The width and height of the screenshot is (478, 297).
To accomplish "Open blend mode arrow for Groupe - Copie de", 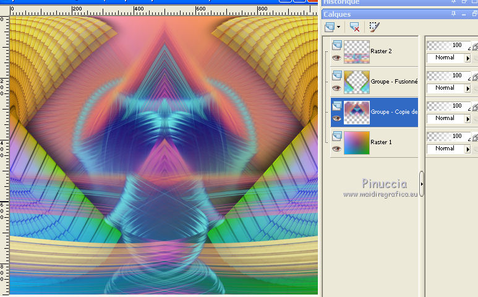I will click(467, 119).
